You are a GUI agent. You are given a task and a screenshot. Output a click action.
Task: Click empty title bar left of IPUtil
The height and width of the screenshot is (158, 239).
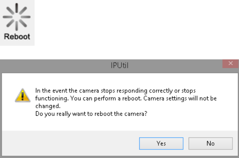pos(51,64)
